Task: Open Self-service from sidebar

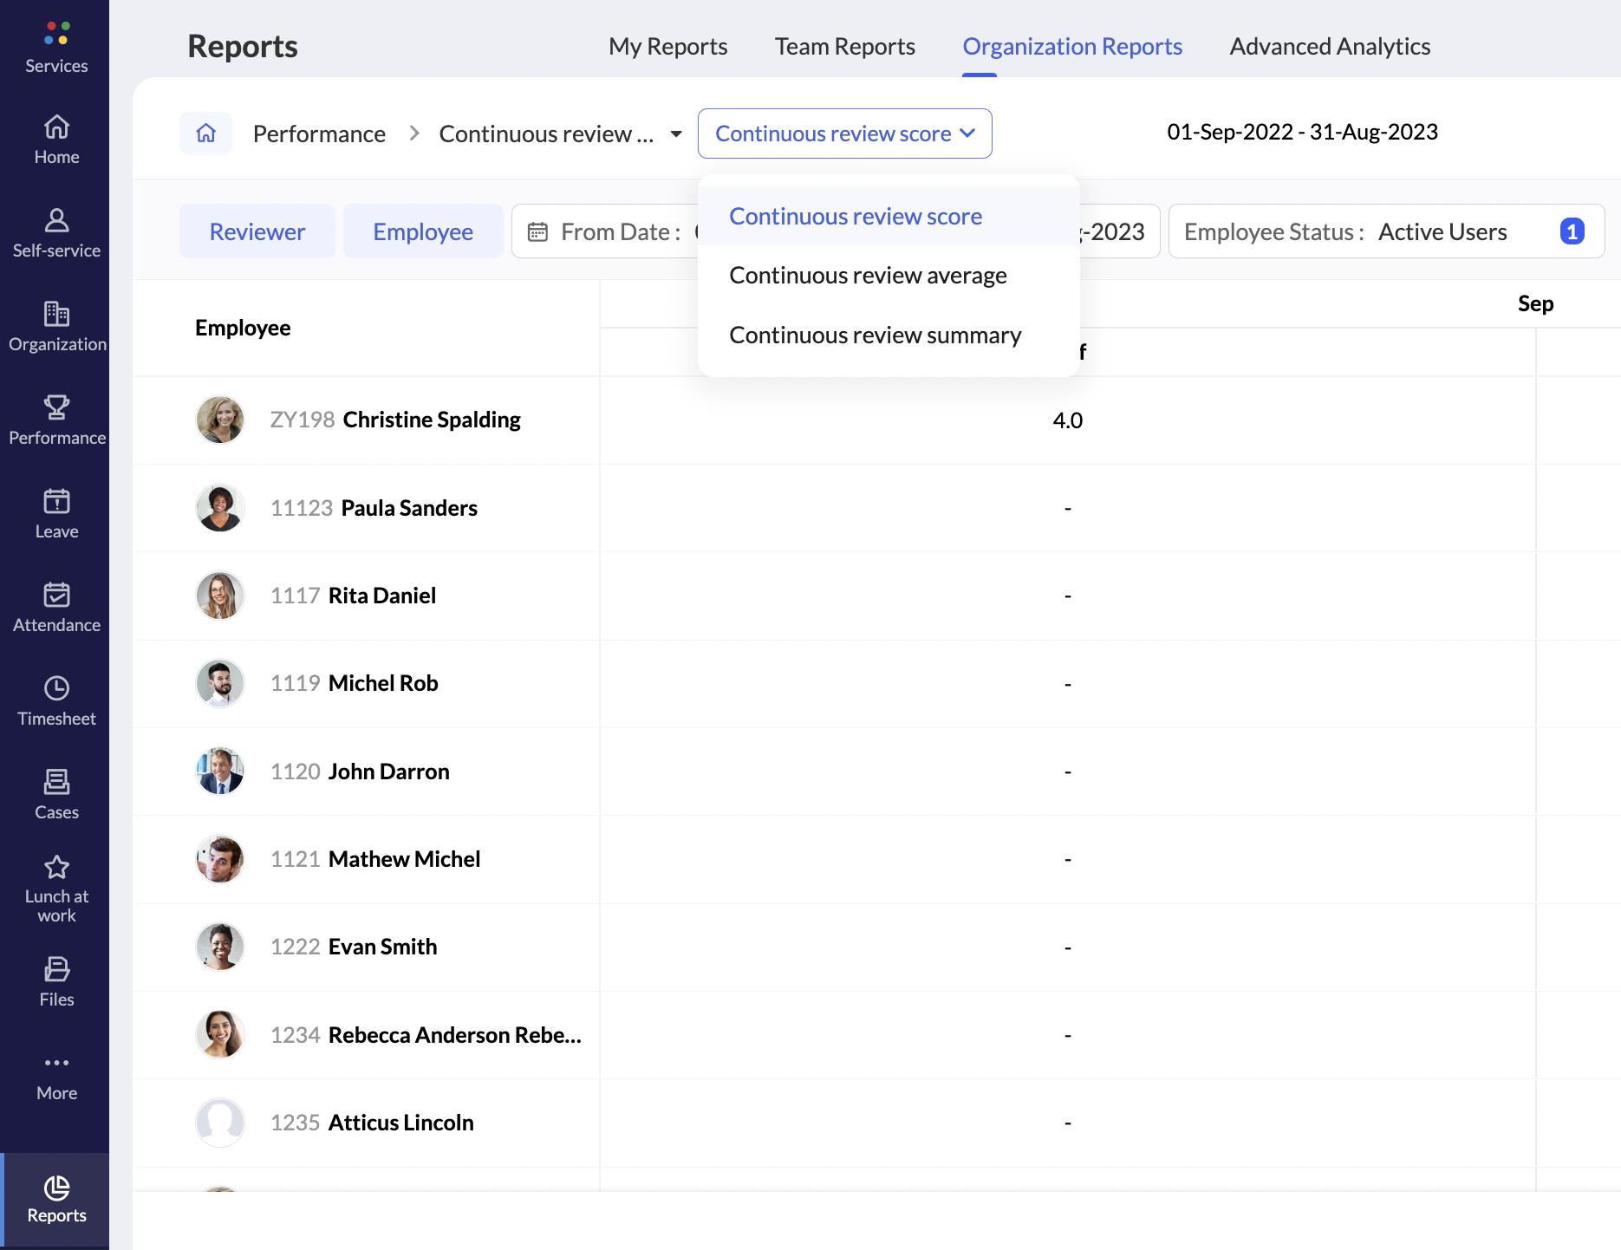Action: tap(56, 233)
